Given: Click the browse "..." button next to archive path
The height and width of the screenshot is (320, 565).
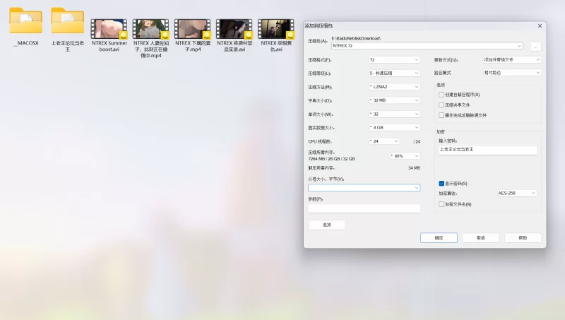Looking at the screenshot, I should [x=536, y=46].
